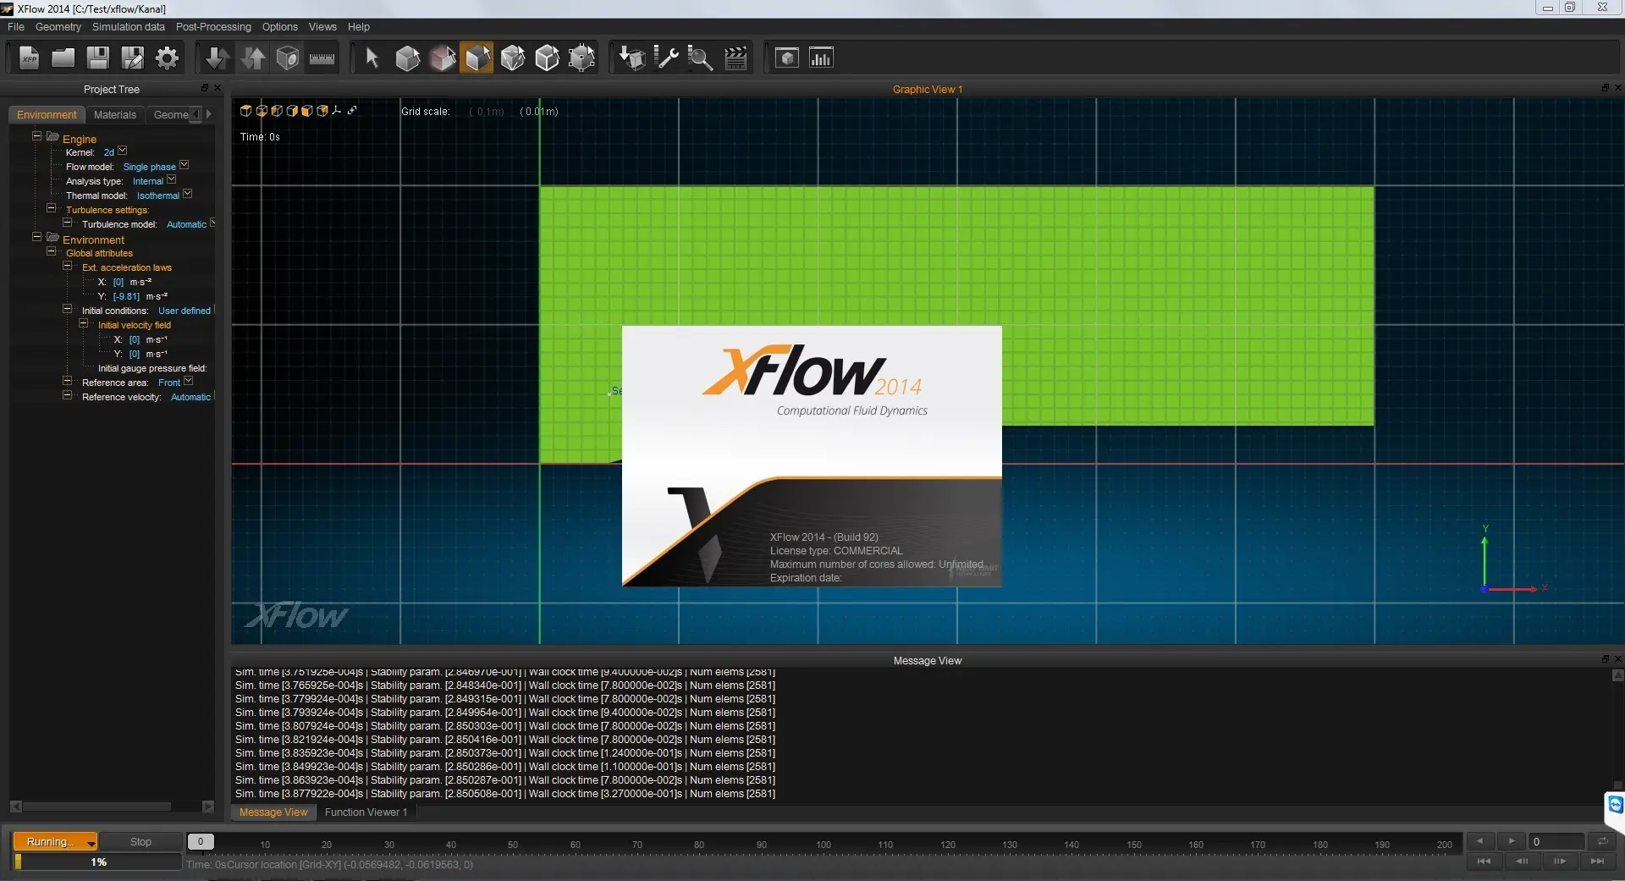Click the Running status button
This screenshot has height=881, width=1625.
pyautogui.click(x=50, y=842)
